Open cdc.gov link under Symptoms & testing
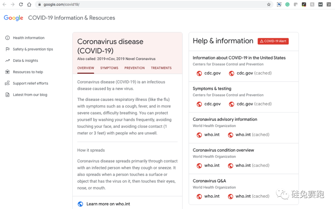 (x=212, y=104)
